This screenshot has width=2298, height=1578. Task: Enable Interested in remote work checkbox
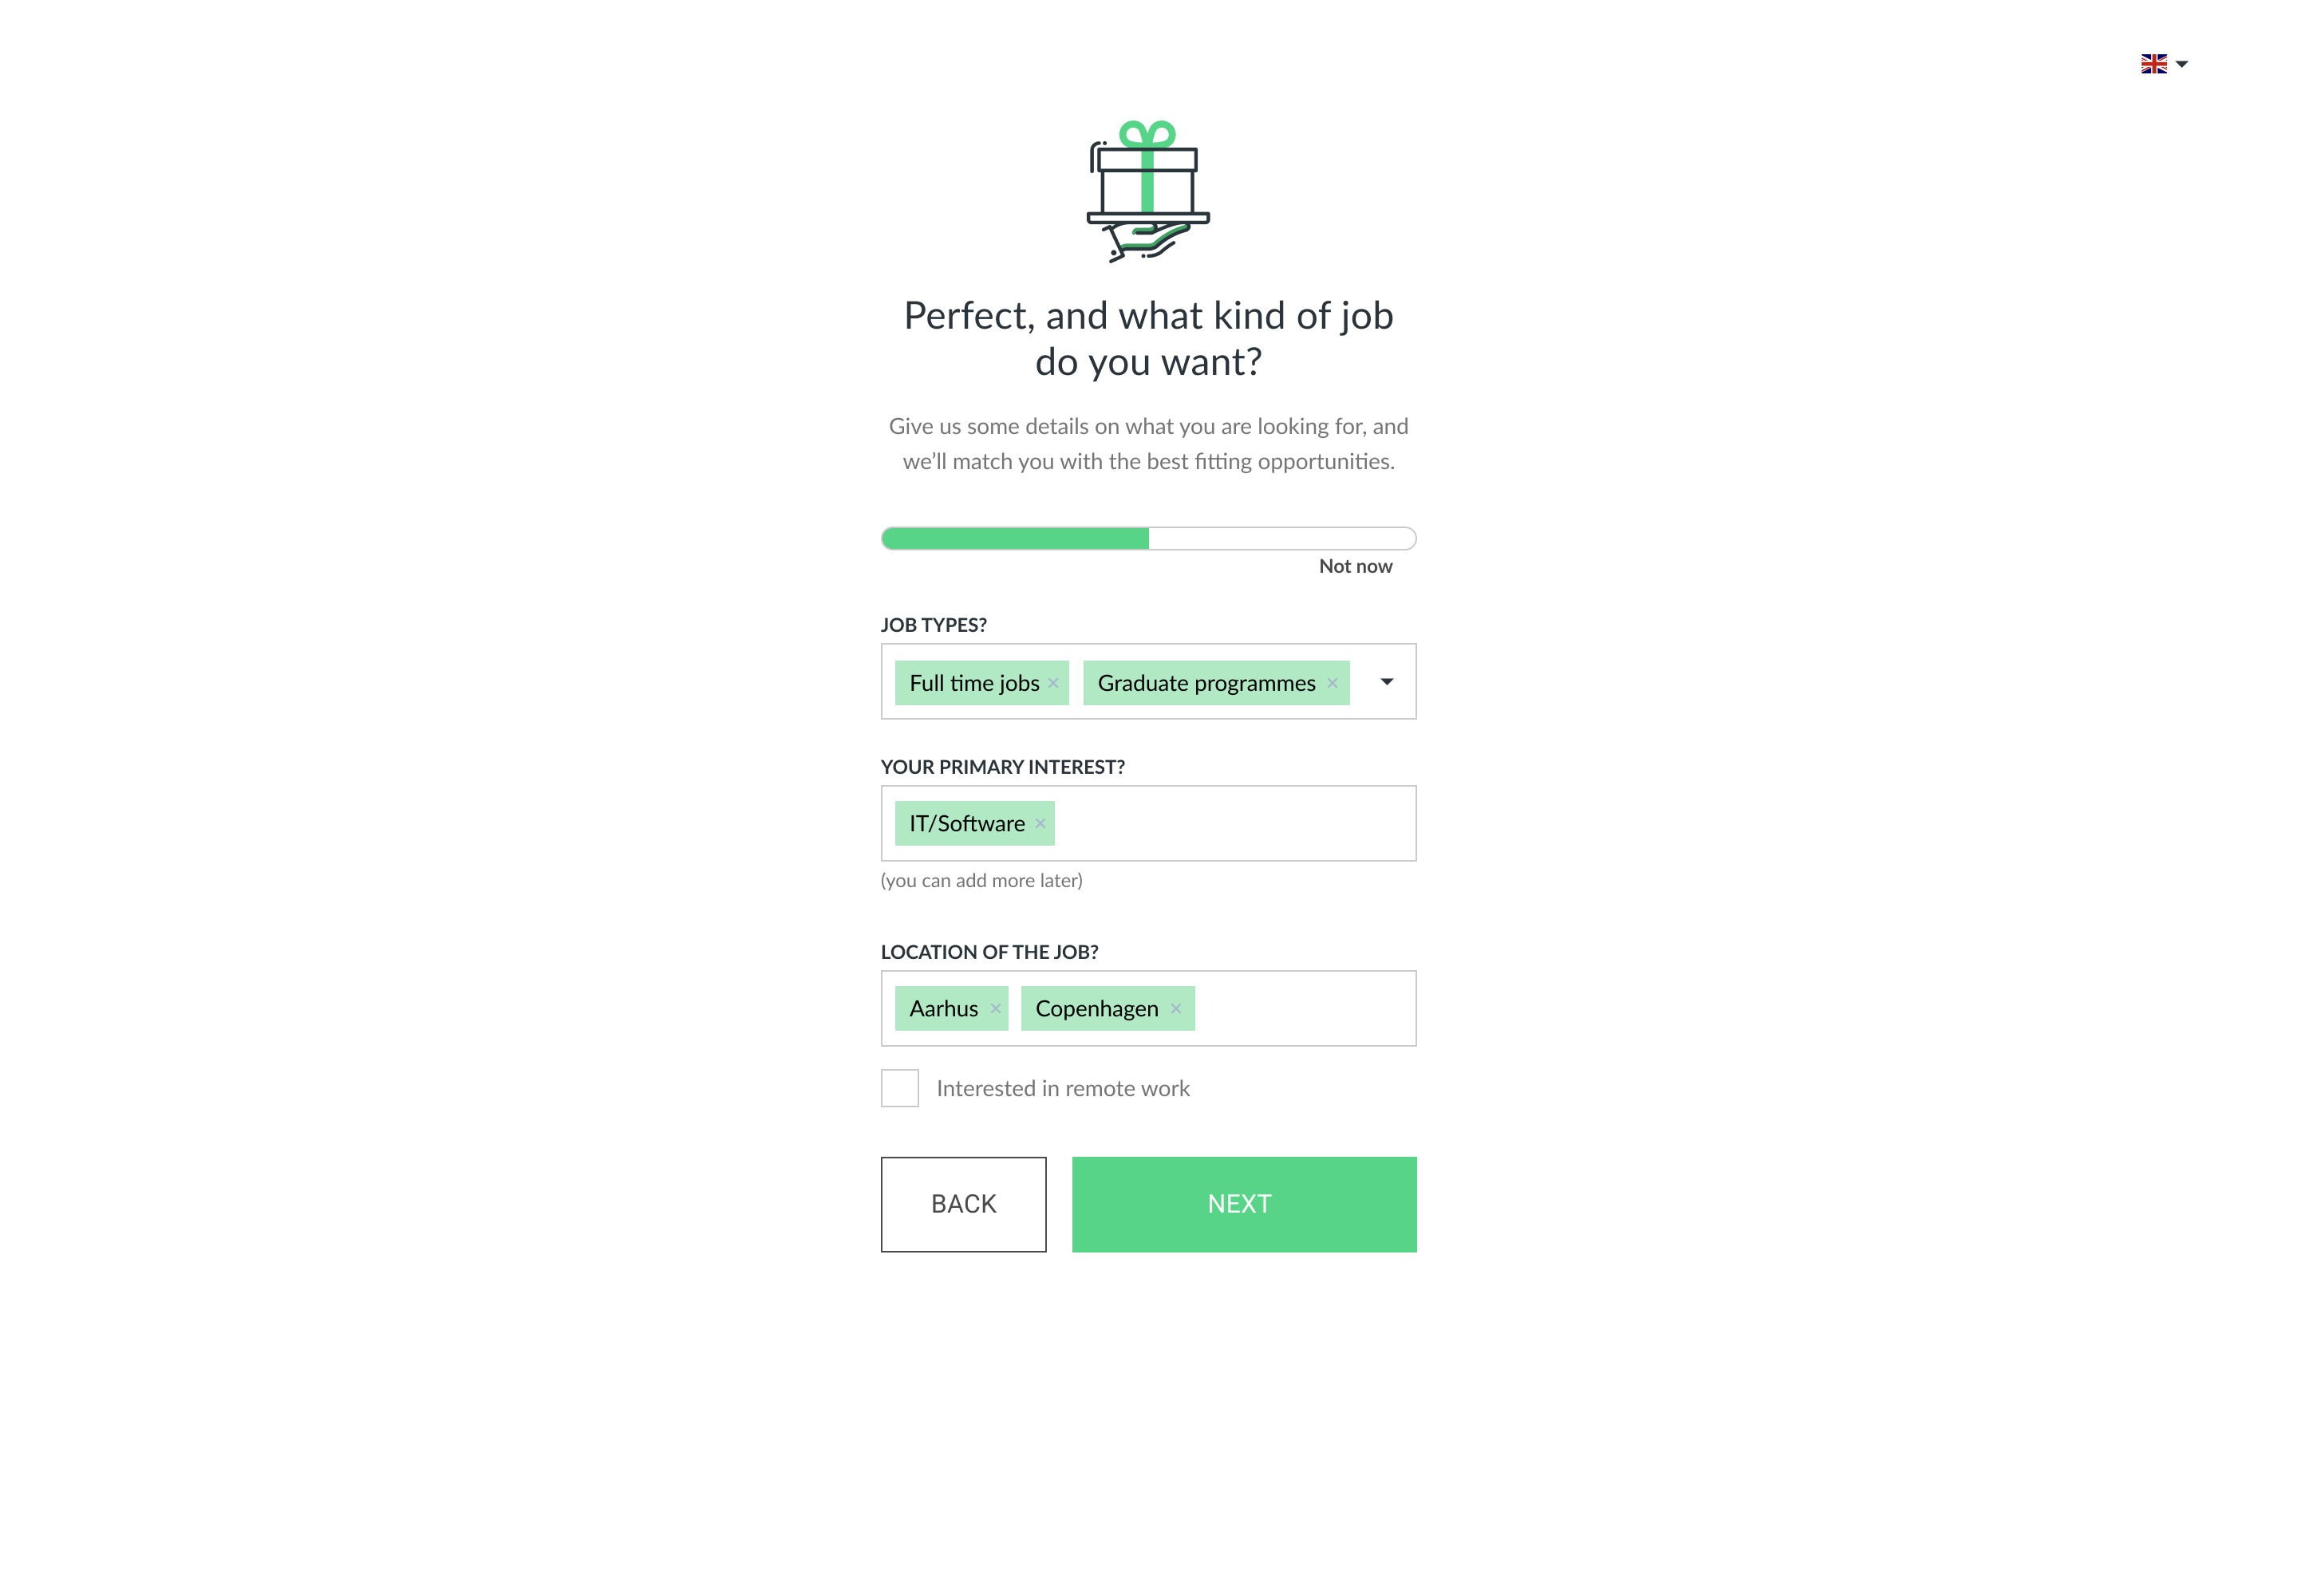point(900,1087)
